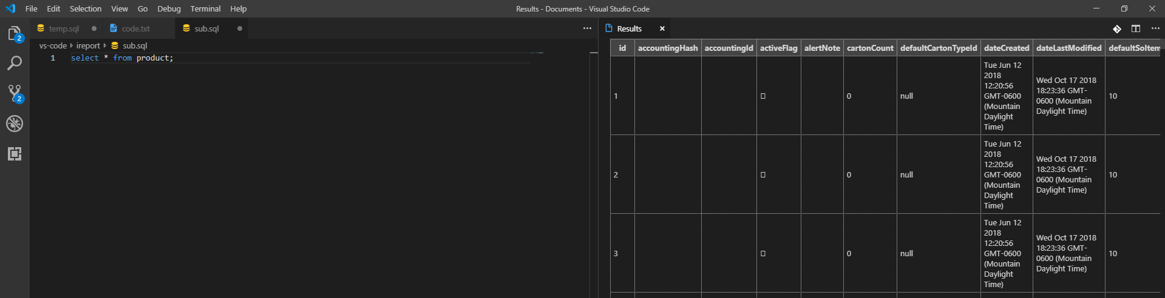
Task: Open sub.sql breadcrumb dropdown
Action: click(129, 45)
